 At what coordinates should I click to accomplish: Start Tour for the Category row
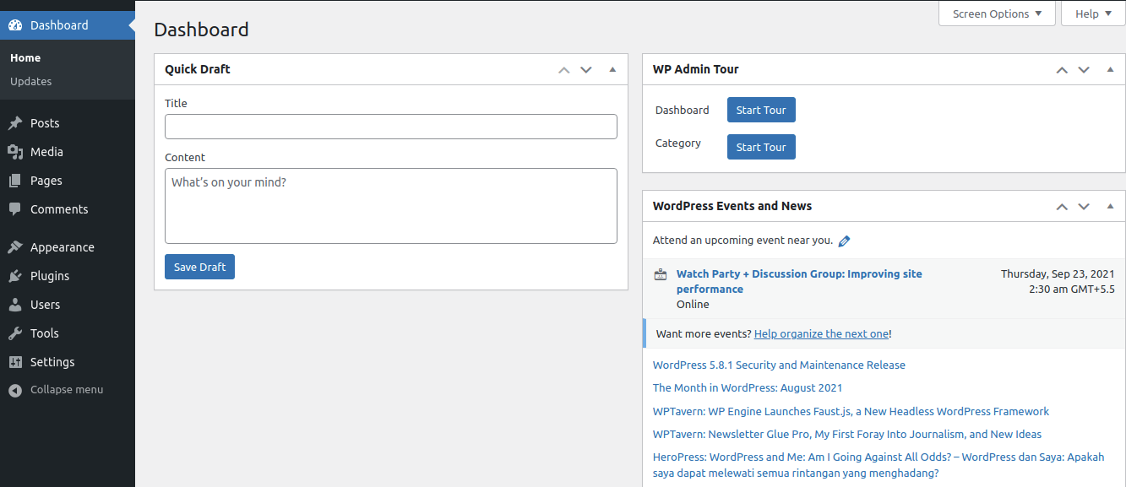click(x=761, y=147)
